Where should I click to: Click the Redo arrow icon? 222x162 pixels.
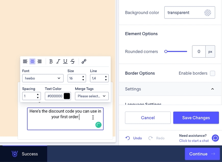pos(151,138)
